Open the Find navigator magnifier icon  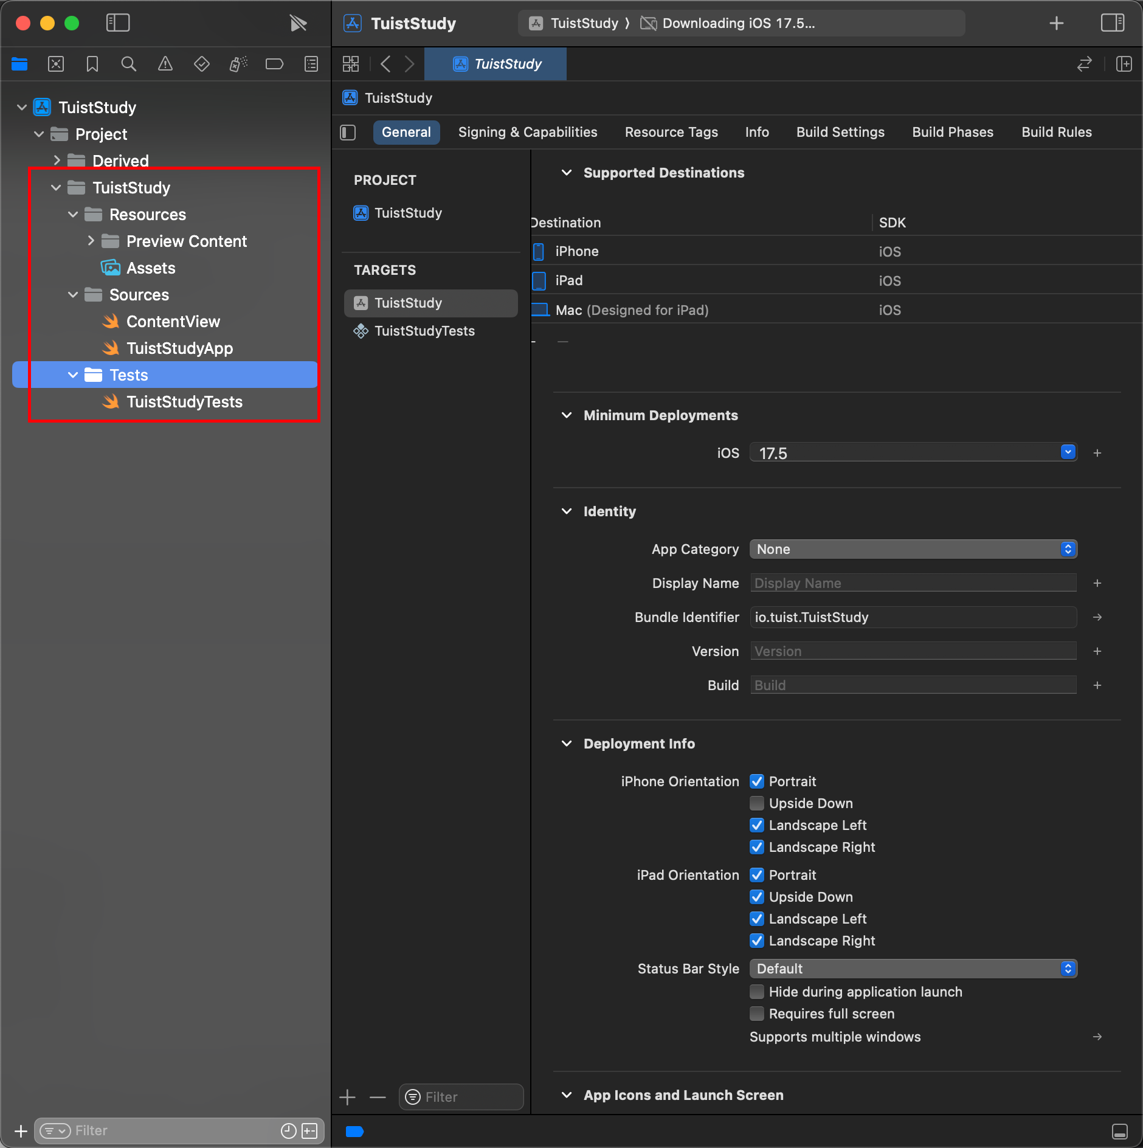[129, 64]
